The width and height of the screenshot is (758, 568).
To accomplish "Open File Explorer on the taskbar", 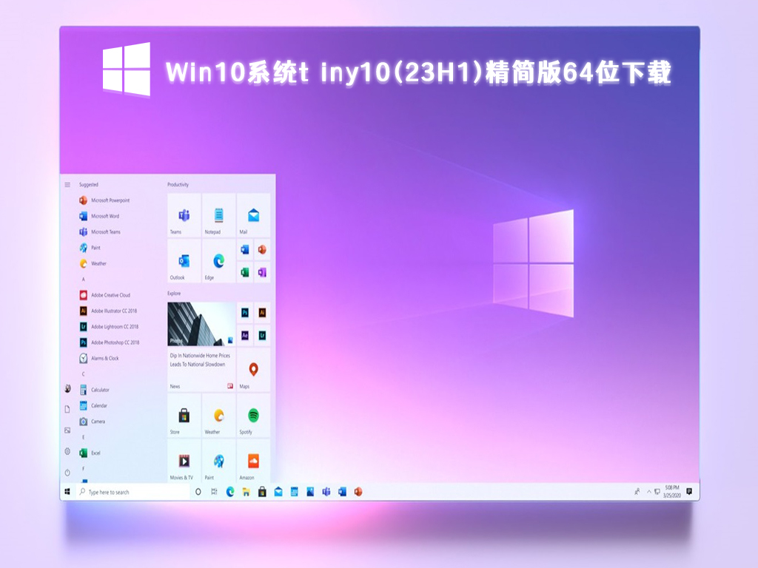I will pyautogui.click(x=246, y=492).
